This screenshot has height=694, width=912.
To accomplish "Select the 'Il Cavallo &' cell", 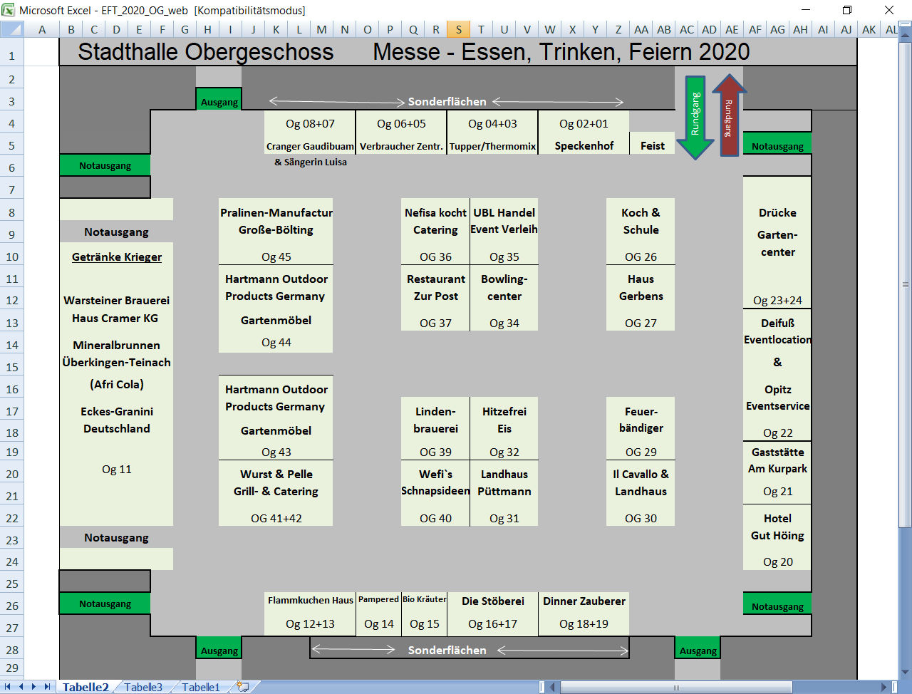I will [x=641, y=475].
